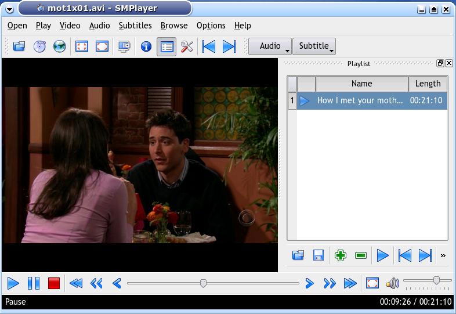The height and width of the screenshot is (314, 456).
Task: Close the Playlist panel
Action: point(449,63)
